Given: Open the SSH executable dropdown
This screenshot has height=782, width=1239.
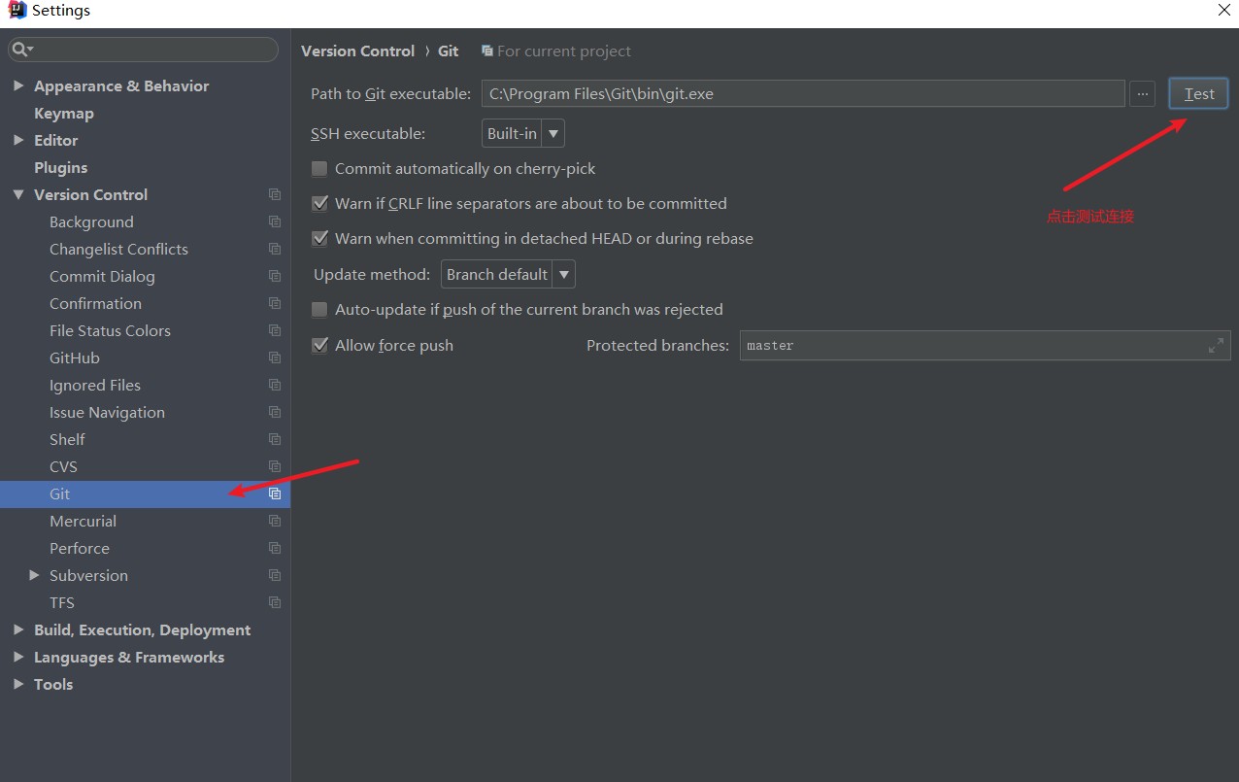Looking at the screenshot, I should (x=523, y=133).
